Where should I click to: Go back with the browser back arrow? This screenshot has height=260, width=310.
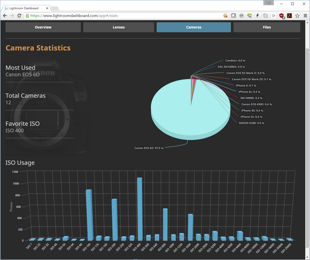[5, 15]
